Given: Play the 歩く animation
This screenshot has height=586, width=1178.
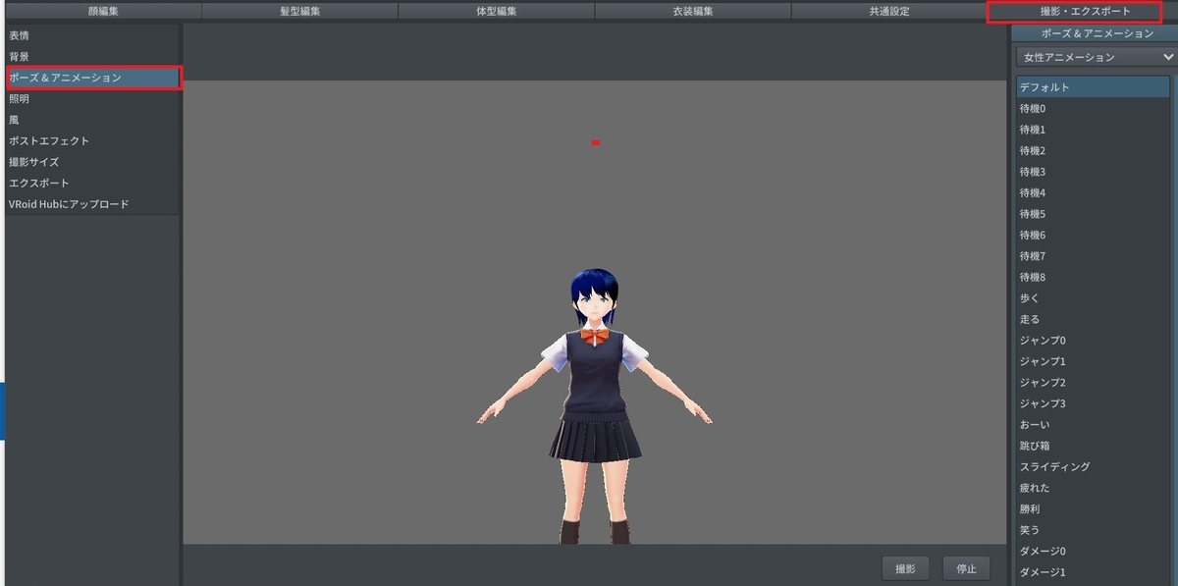Looking at the screenshot, I should click(x=1095, y=298).
